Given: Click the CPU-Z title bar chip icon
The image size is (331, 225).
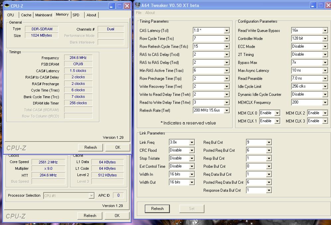Looking at the screenshot, I should click(x=7, y=6).
